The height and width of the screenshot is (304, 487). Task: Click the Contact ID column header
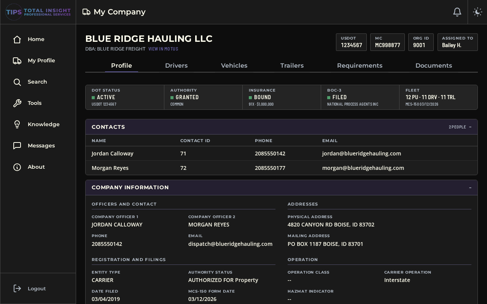195,141
